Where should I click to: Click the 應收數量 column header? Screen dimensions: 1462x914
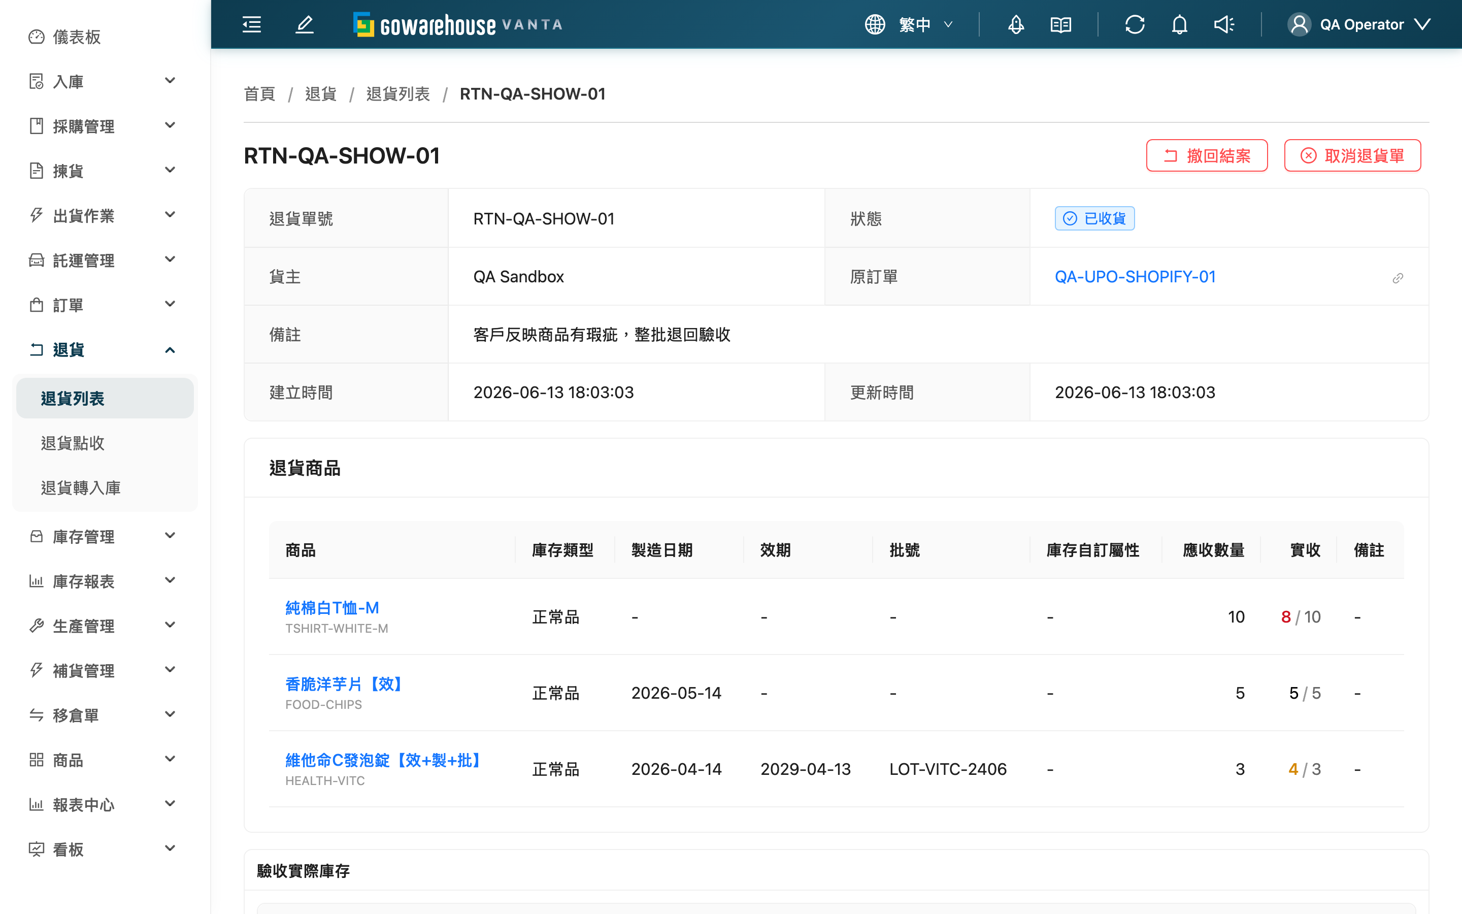1213,550
